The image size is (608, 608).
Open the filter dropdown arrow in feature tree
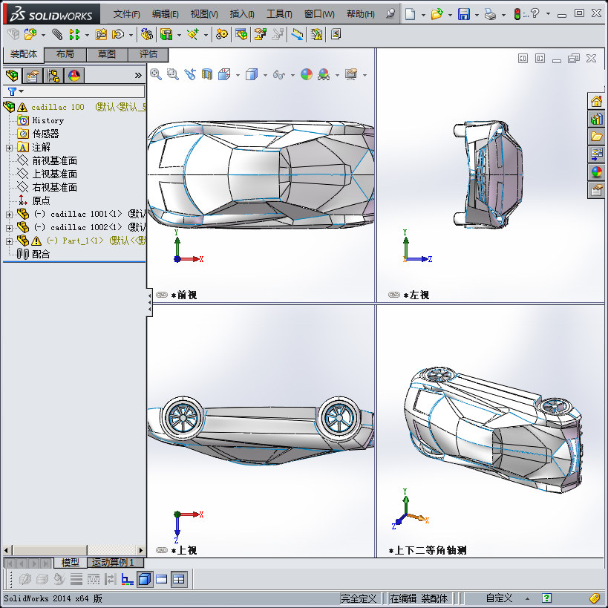(22, 91)
